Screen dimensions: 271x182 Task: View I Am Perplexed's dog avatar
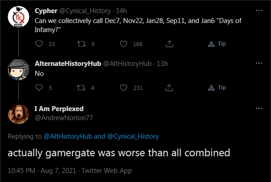tap(19, 113)
